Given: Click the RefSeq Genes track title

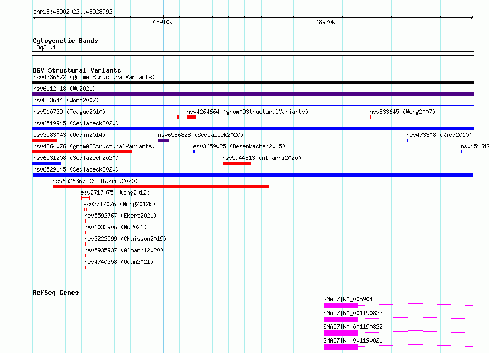Looking at the screenshot, I should pos(56,293).
